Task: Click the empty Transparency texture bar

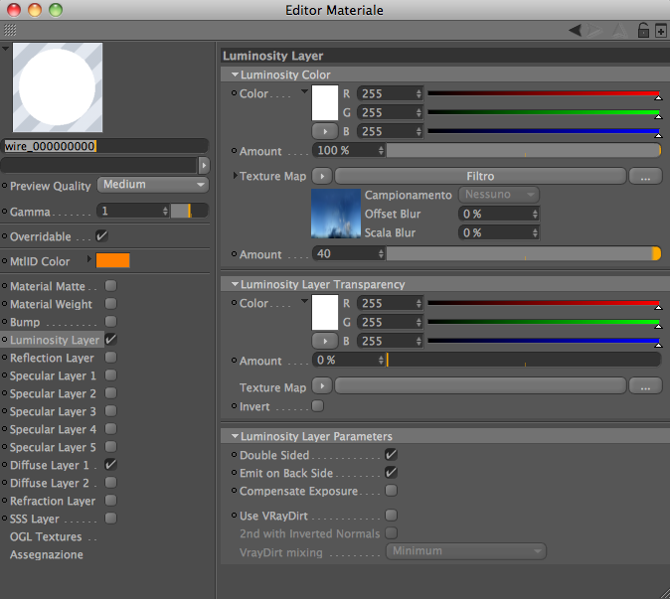Action: (480, 386)
